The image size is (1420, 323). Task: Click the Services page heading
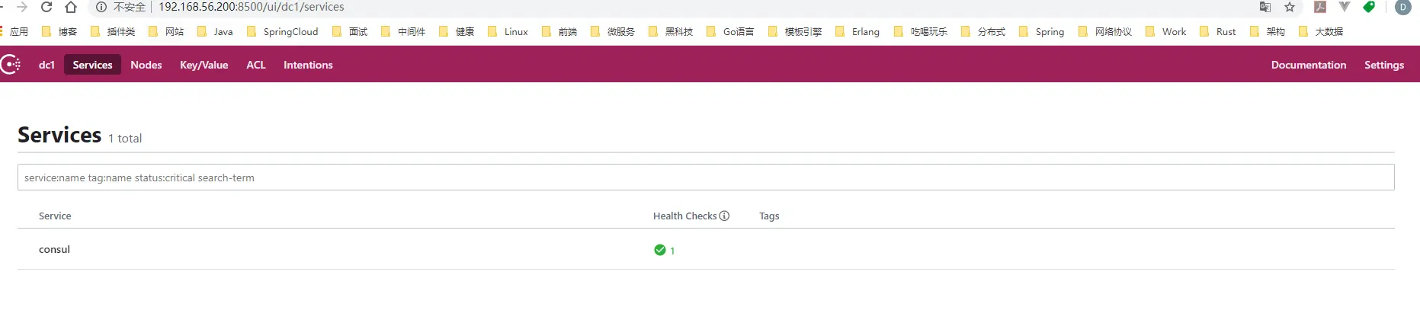[59, 135]
